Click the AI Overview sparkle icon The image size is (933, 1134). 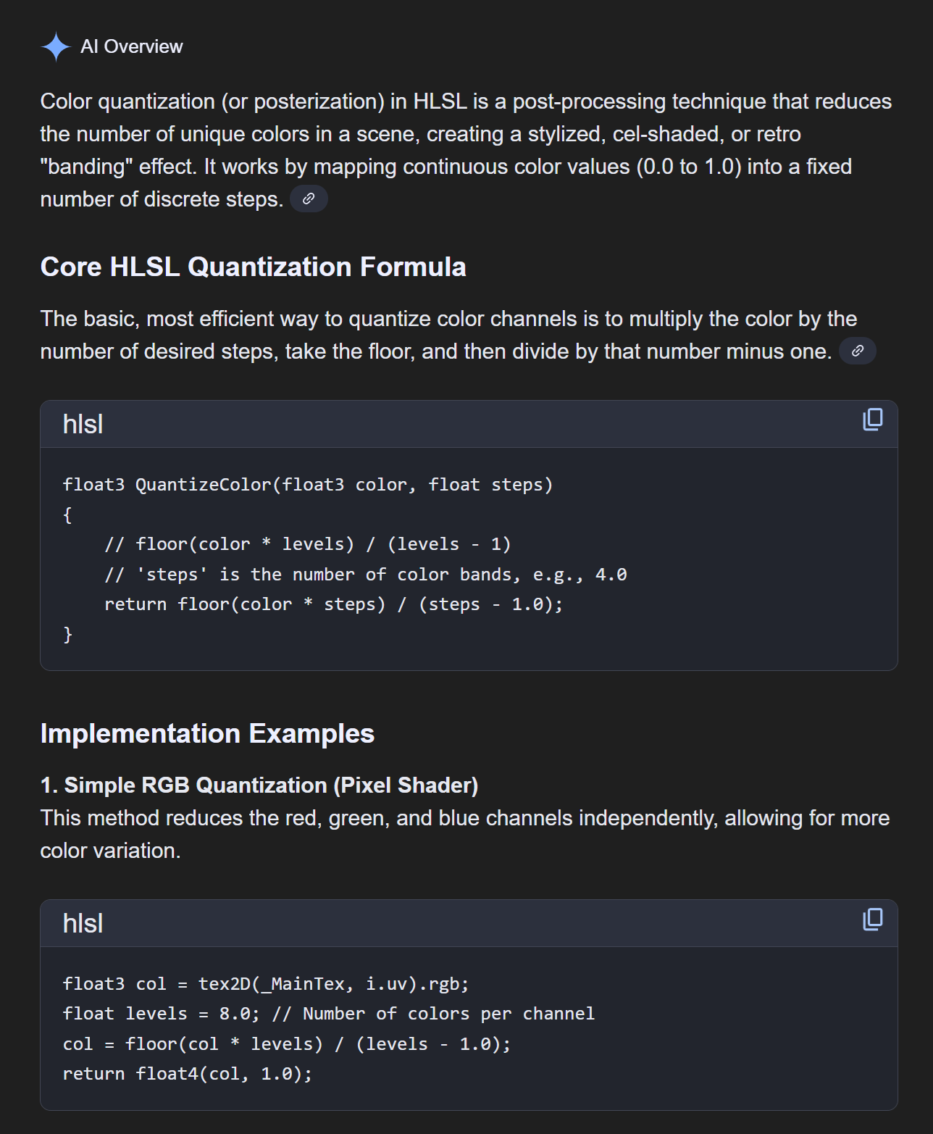[56, 47]
